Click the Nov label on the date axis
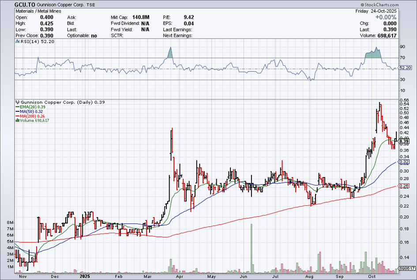417x280 pixels. coord(23,276)
